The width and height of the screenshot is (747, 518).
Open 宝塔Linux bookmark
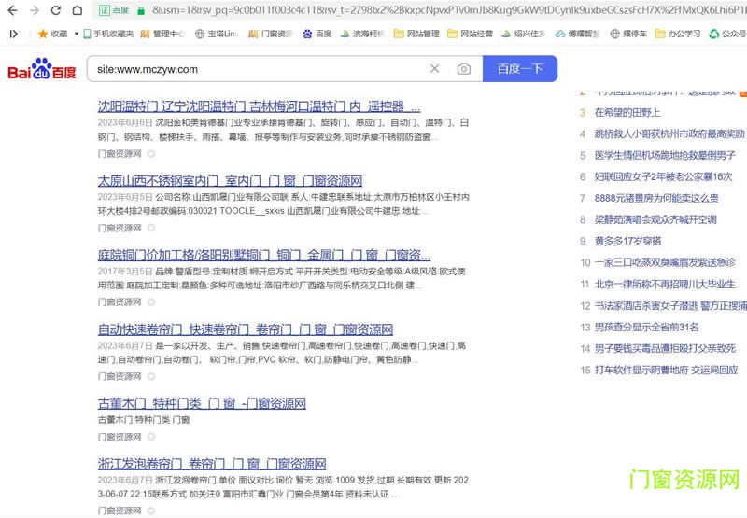click(217, 34)
